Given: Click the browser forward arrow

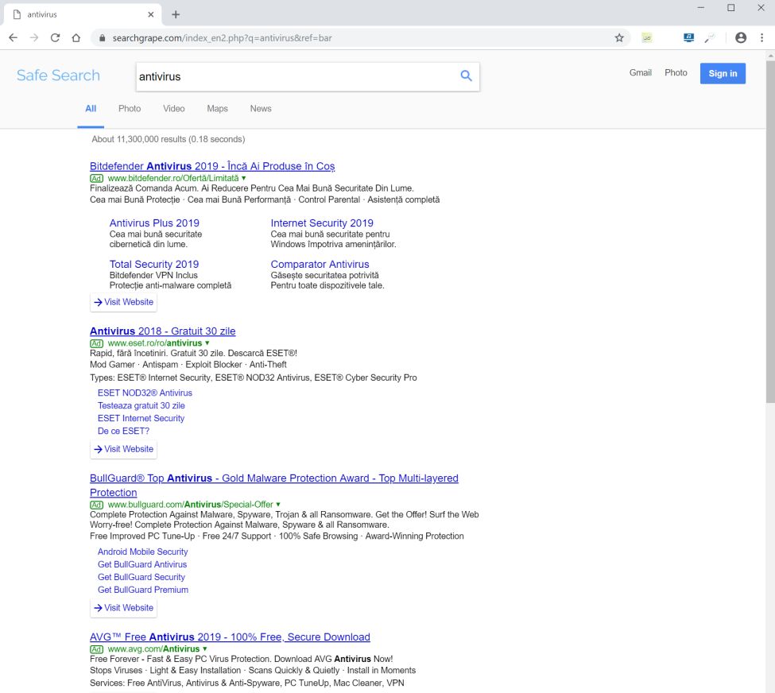Looking at the screenshot, I should [34, 37].
